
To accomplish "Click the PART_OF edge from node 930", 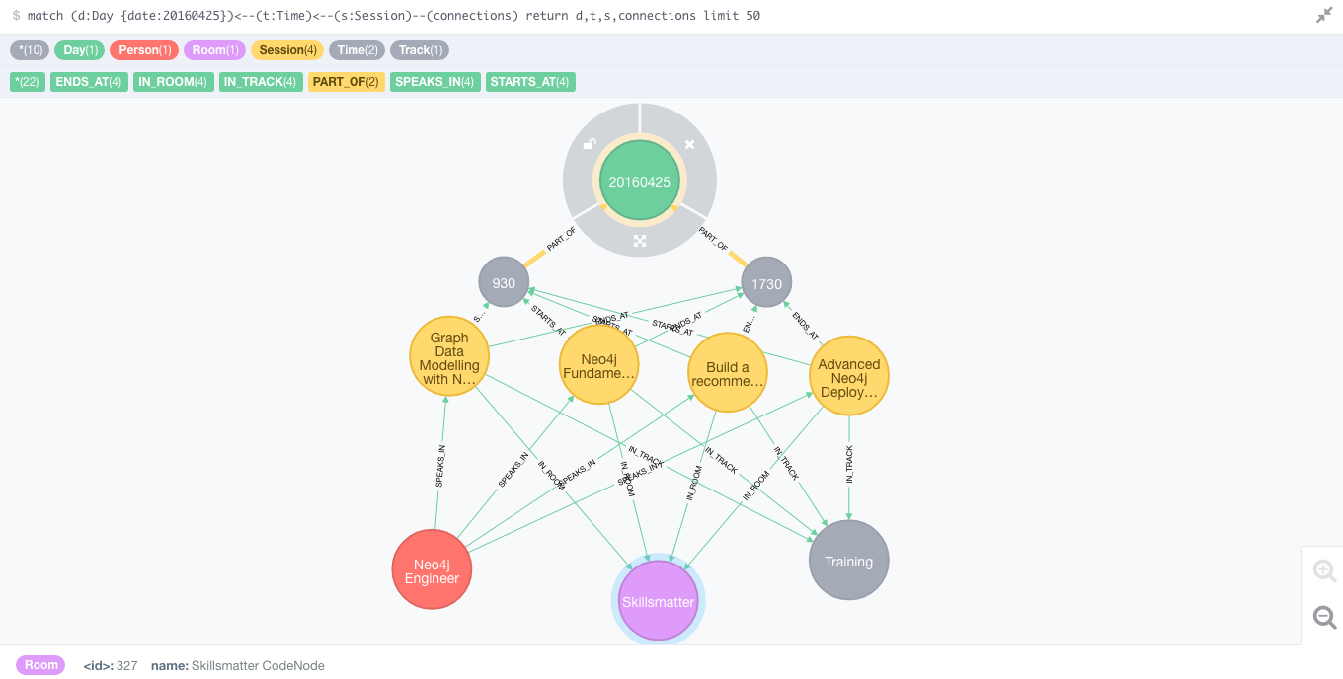I will click(x=559, y=240).
